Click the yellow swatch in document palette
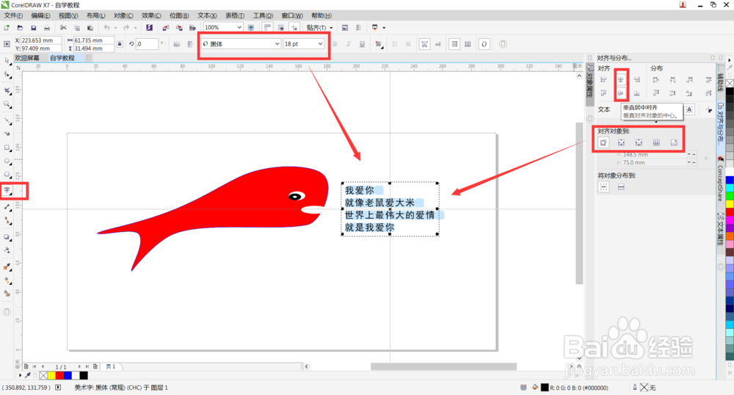Viewport: 734px width, 395px height. point(51,375)
